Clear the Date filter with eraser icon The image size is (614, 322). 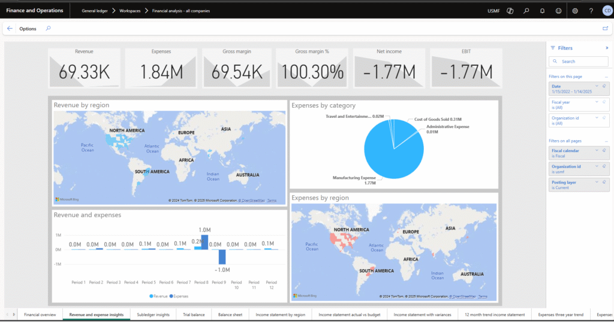tap(605, 86)
